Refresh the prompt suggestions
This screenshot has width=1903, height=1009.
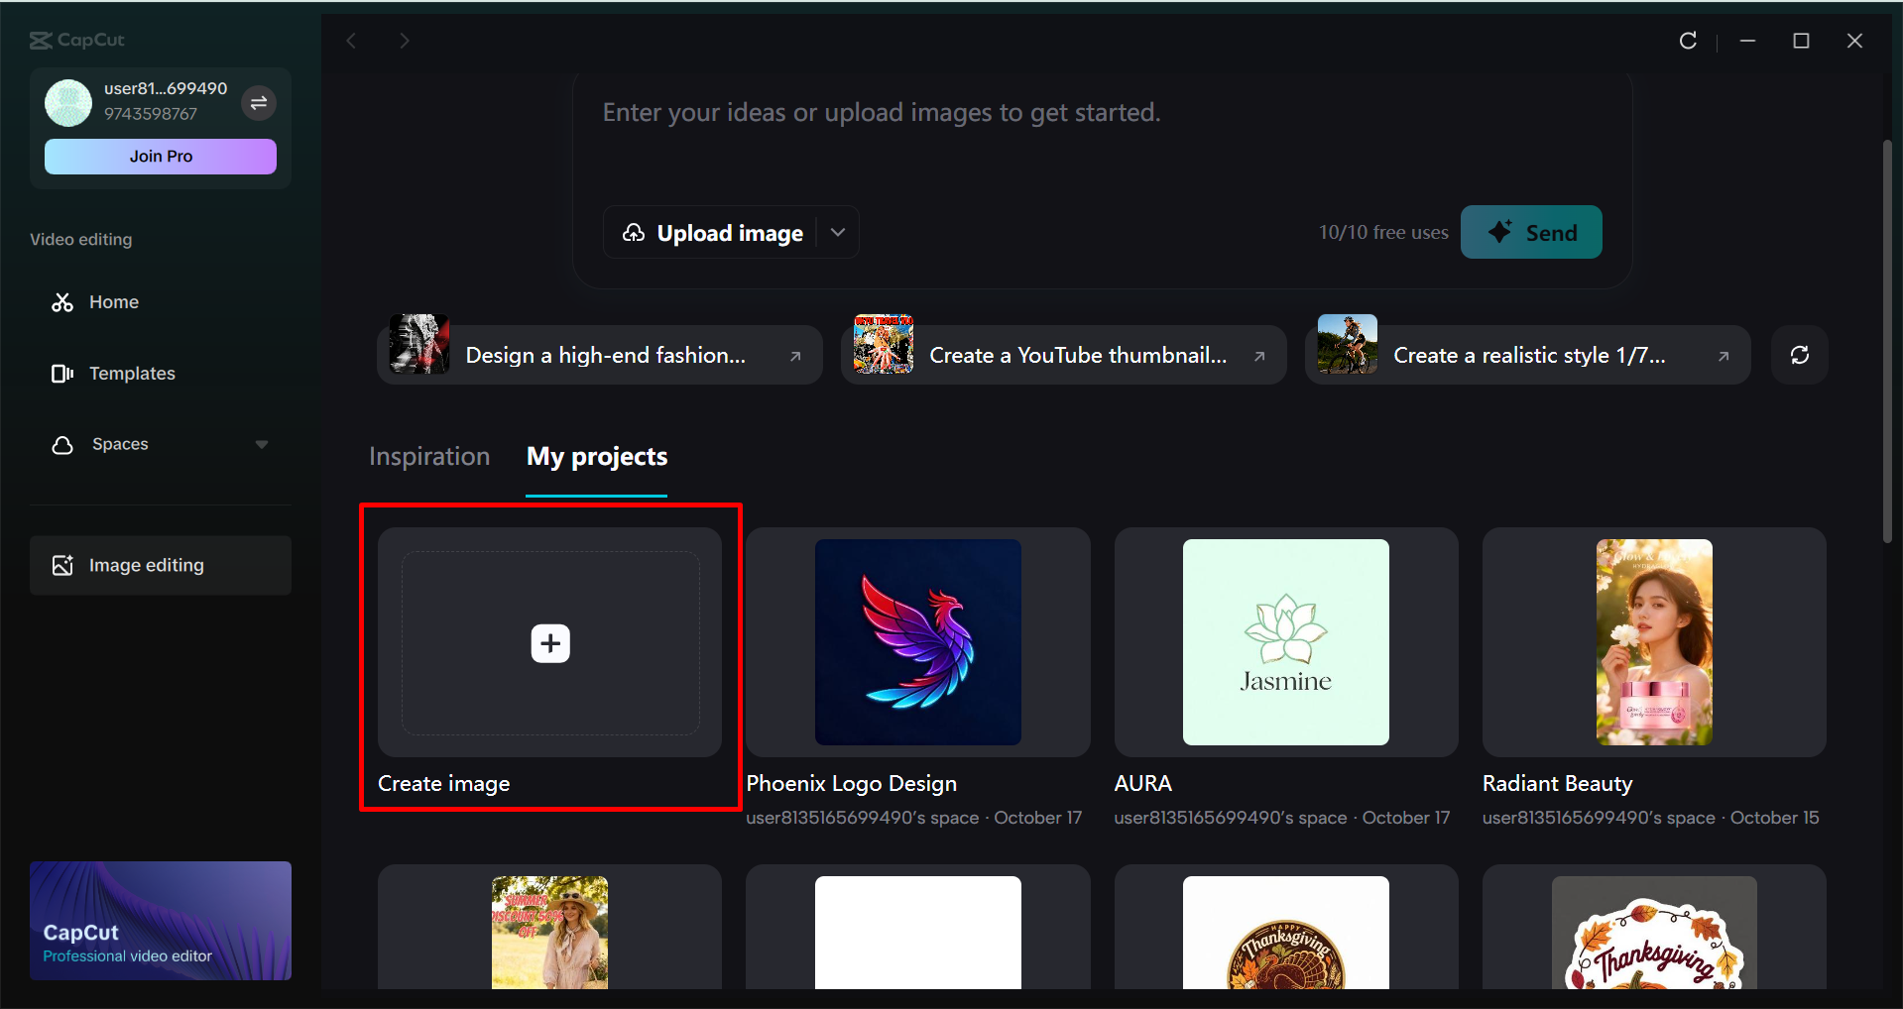click(x=1800, y=355)
